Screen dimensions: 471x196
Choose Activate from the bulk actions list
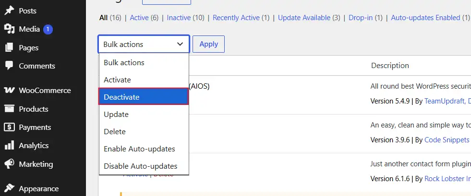point(144,80)
